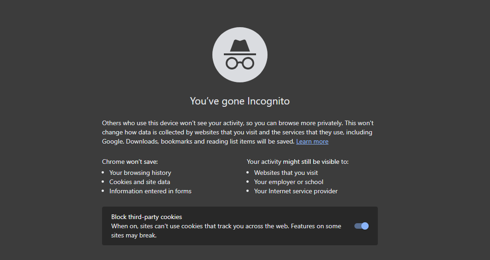
Task: Toggle the Block third-party cookies switch
Action: click(x=362, y=226)
